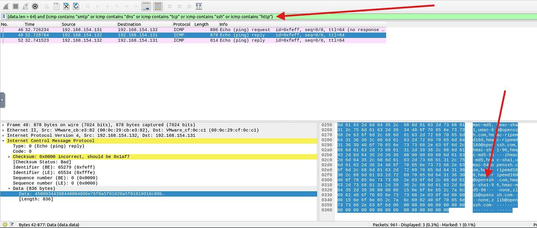Image resolution: width=537 pixels, height=228 pixels.
Task: Go back to previous packet
Action: [x=97, y=6]
